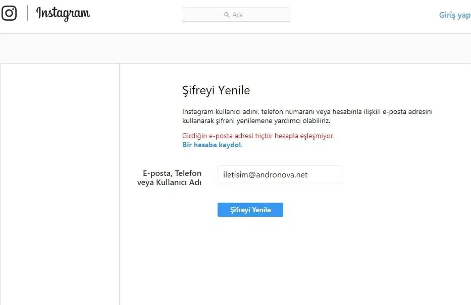The height and width of the screenshot is (305, 471).
Task: Click the email input containing iletisim@andronova.net
Action: (x=280, y=174)
